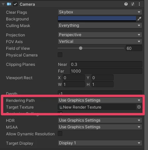
Task: Open the Projection Perspective dropdown
Action: pyautogui.click(x=100, y=35)
